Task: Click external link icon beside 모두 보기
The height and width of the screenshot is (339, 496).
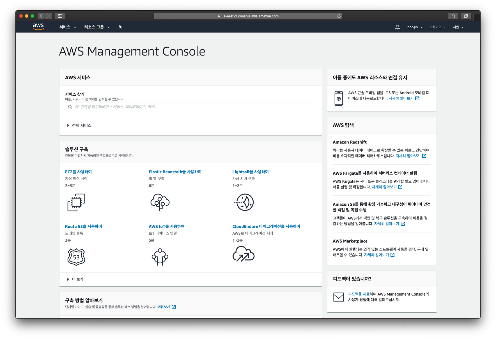Action: click(x=174, y=307)
